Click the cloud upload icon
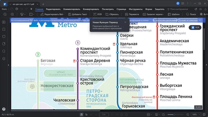 200,9
